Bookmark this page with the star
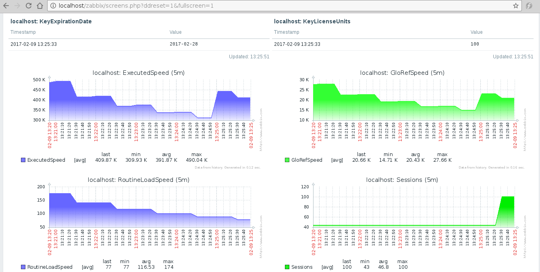 tap(515, 6)
